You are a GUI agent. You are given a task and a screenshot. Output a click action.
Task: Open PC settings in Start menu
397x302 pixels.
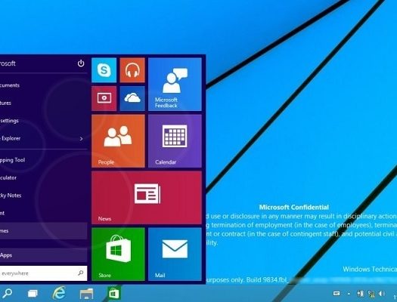44,121
